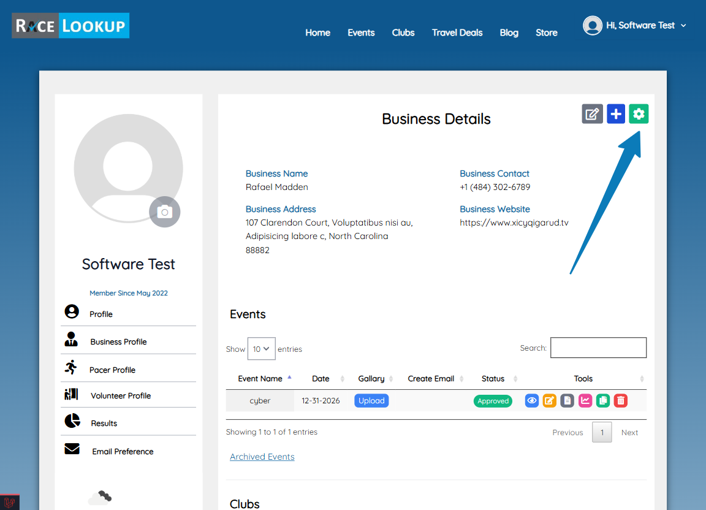View the cyber event with the eye icon
The image size is (706, 510).
pyautogui.click(x=532, y=401)
